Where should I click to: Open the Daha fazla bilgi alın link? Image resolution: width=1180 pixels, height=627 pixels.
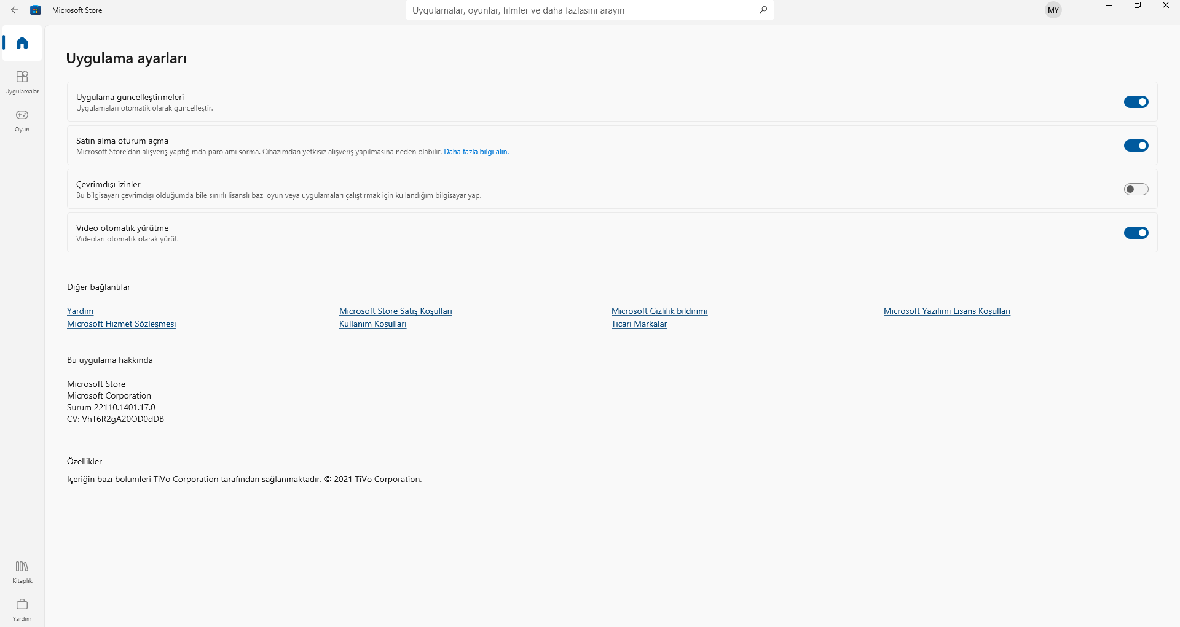coord(476,152)
